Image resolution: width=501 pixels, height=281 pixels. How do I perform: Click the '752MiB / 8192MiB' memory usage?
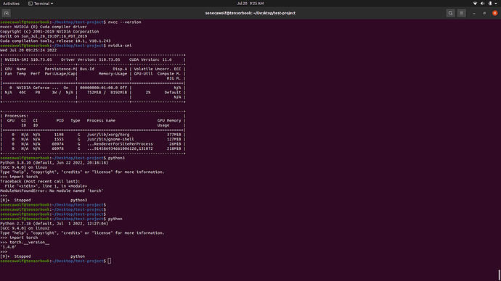click(107, 93)
